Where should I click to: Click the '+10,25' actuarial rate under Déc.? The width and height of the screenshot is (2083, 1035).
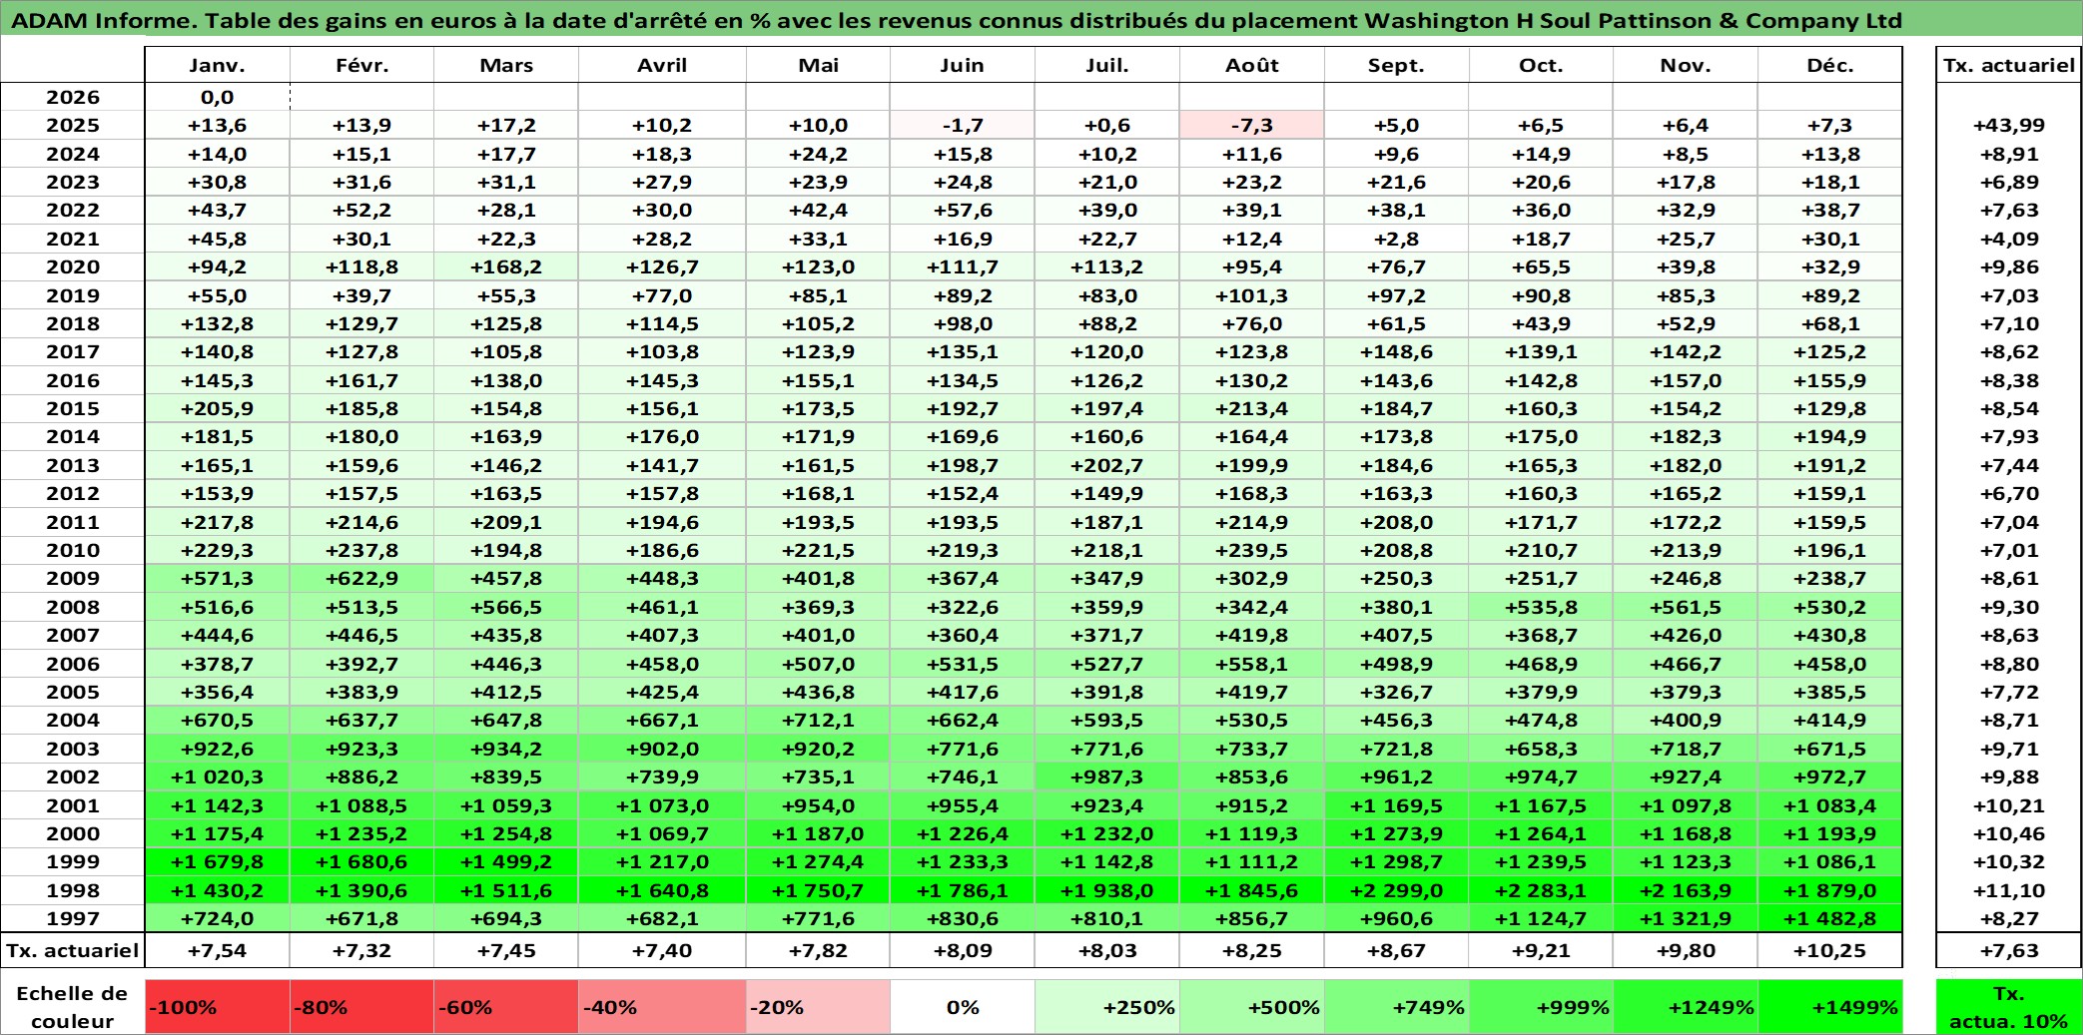pos(1830,950)
